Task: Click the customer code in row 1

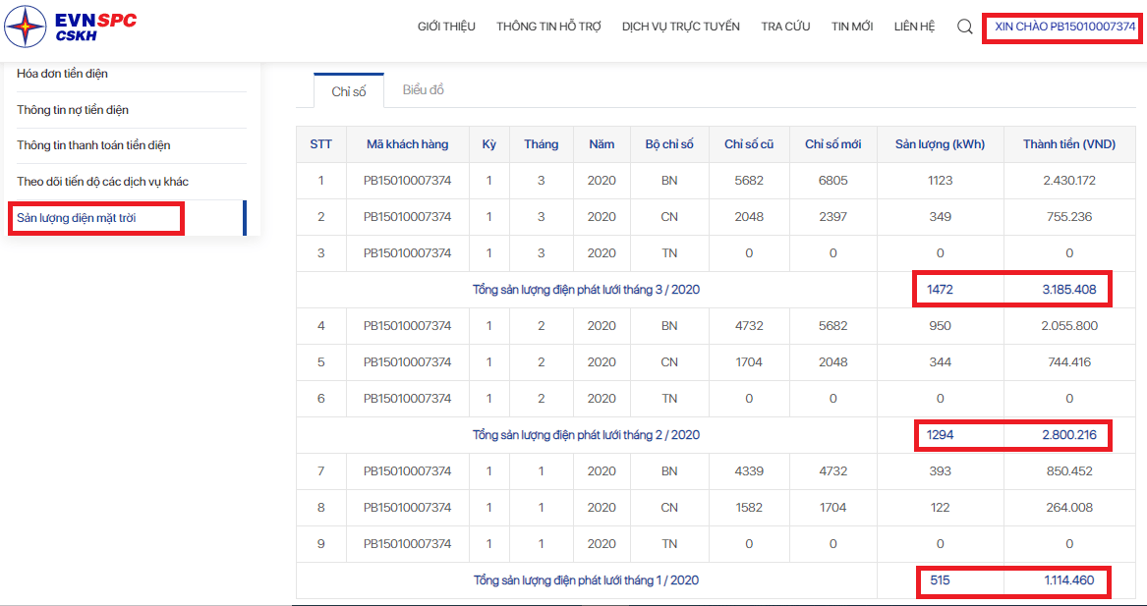Action: tap(408, 180)
